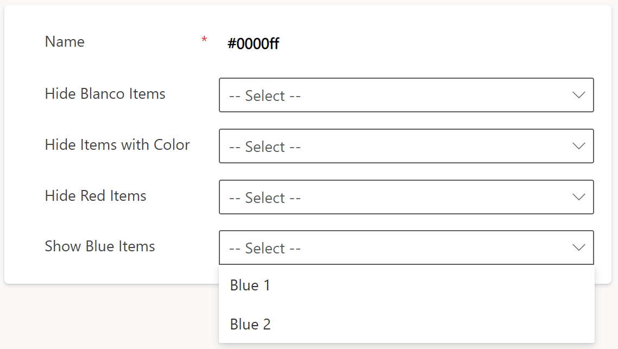Image resolution: width=618 pixels, height=349 pixels.
Task: Choose Blue 2 from the list
Action: point(406,324)
